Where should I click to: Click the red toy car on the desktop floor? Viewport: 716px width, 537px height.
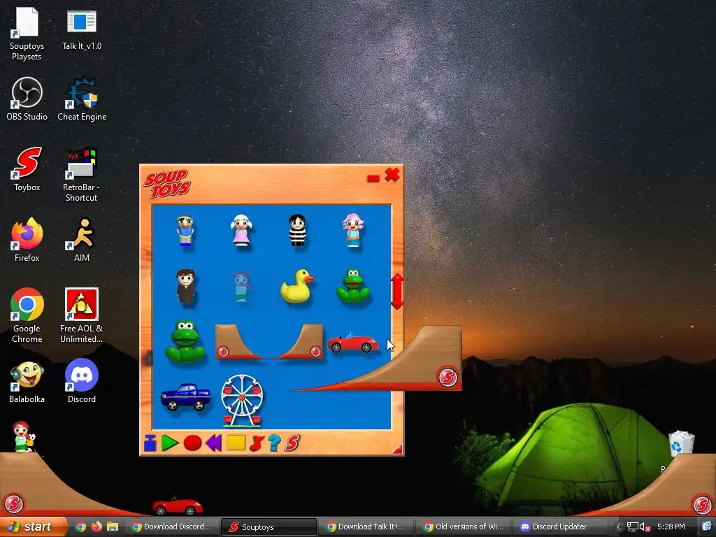(177, 506)
